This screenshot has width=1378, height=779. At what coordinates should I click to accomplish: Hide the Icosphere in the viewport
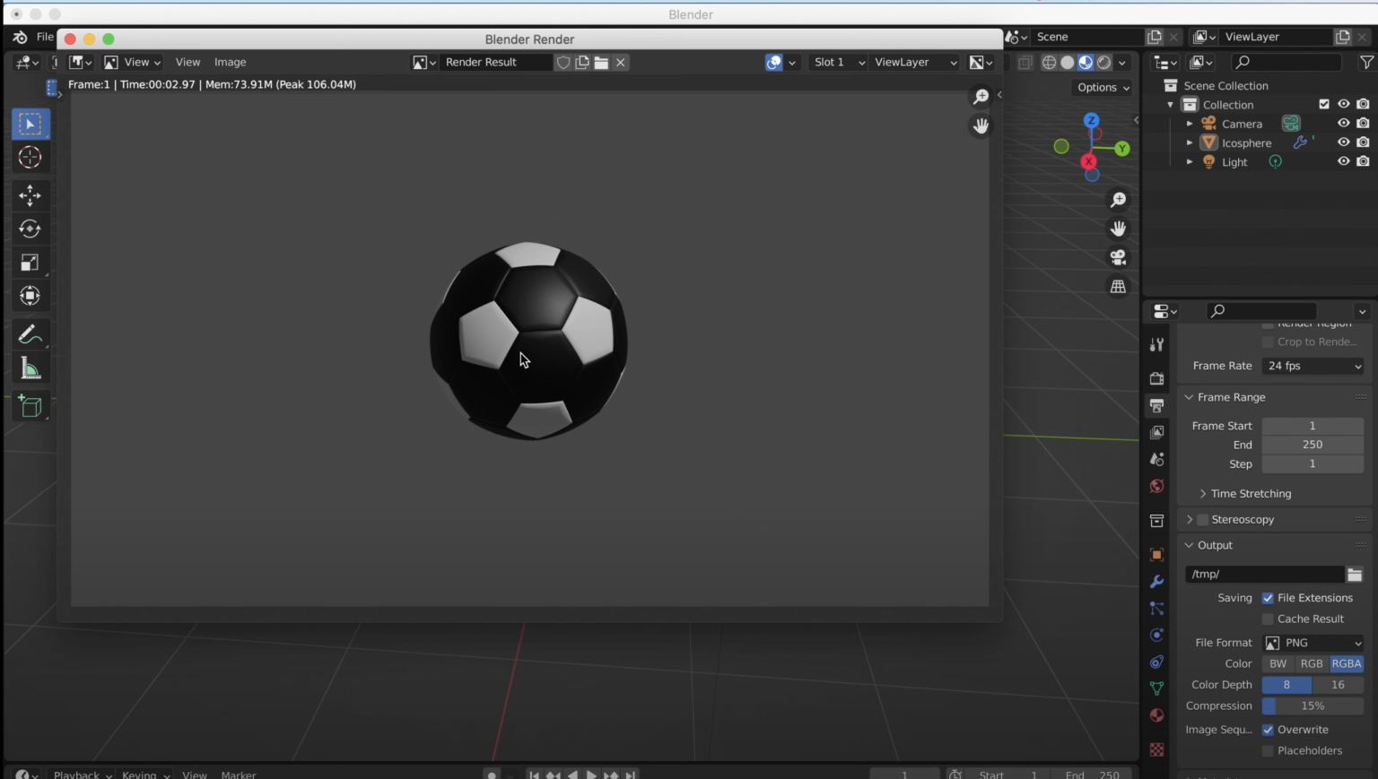pyautogui.click(x=1343, y=143)
